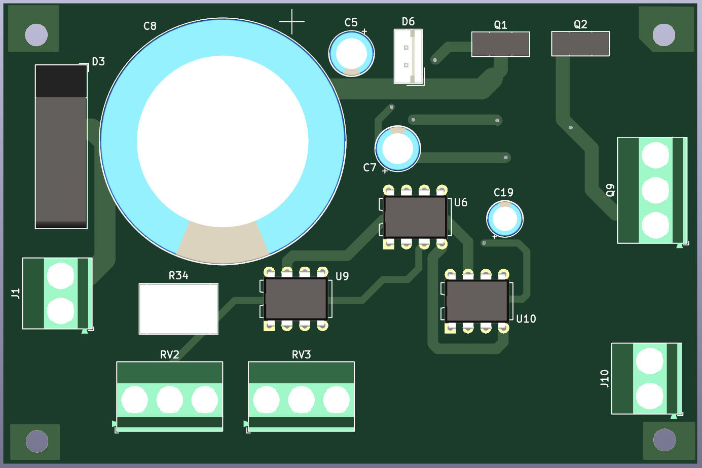The width and height of the screenshot is (702, 468).
Task: Click the U6 reference label
Action: point(461,203)
